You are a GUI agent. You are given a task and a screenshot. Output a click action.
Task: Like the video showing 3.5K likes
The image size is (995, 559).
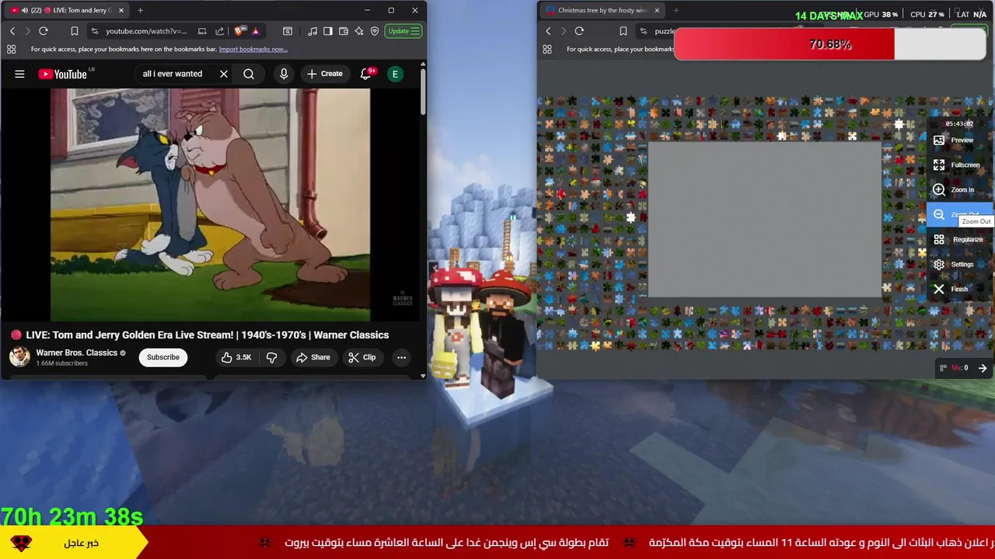tap(236, 357)
